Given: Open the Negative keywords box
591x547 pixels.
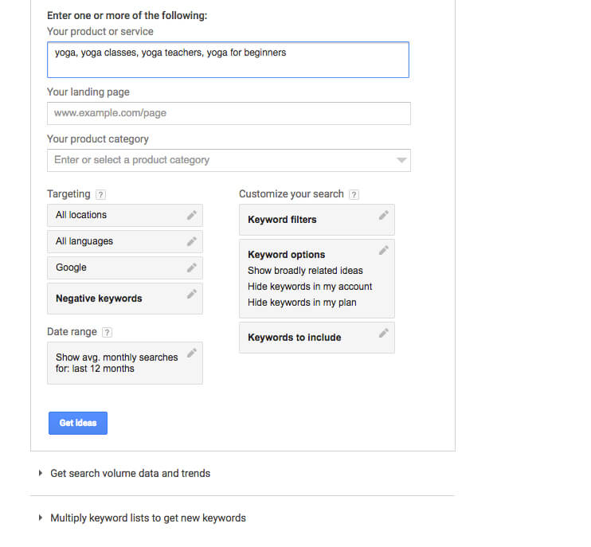Looking at the screenshot, I should [125, 299].
